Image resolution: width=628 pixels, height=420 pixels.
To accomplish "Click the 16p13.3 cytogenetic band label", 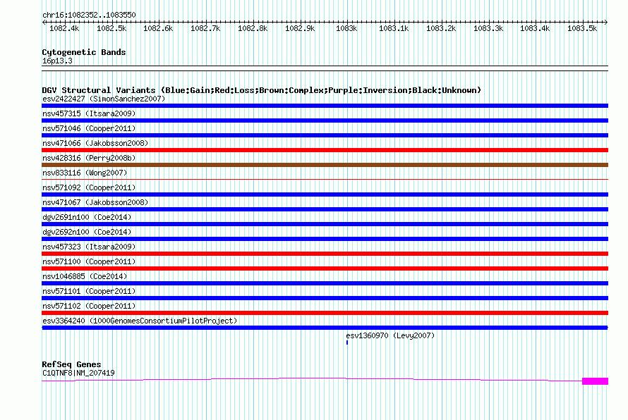I will 57,61.
